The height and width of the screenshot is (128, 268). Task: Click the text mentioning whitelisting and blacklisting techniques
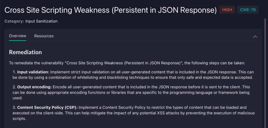pos(105,77)
